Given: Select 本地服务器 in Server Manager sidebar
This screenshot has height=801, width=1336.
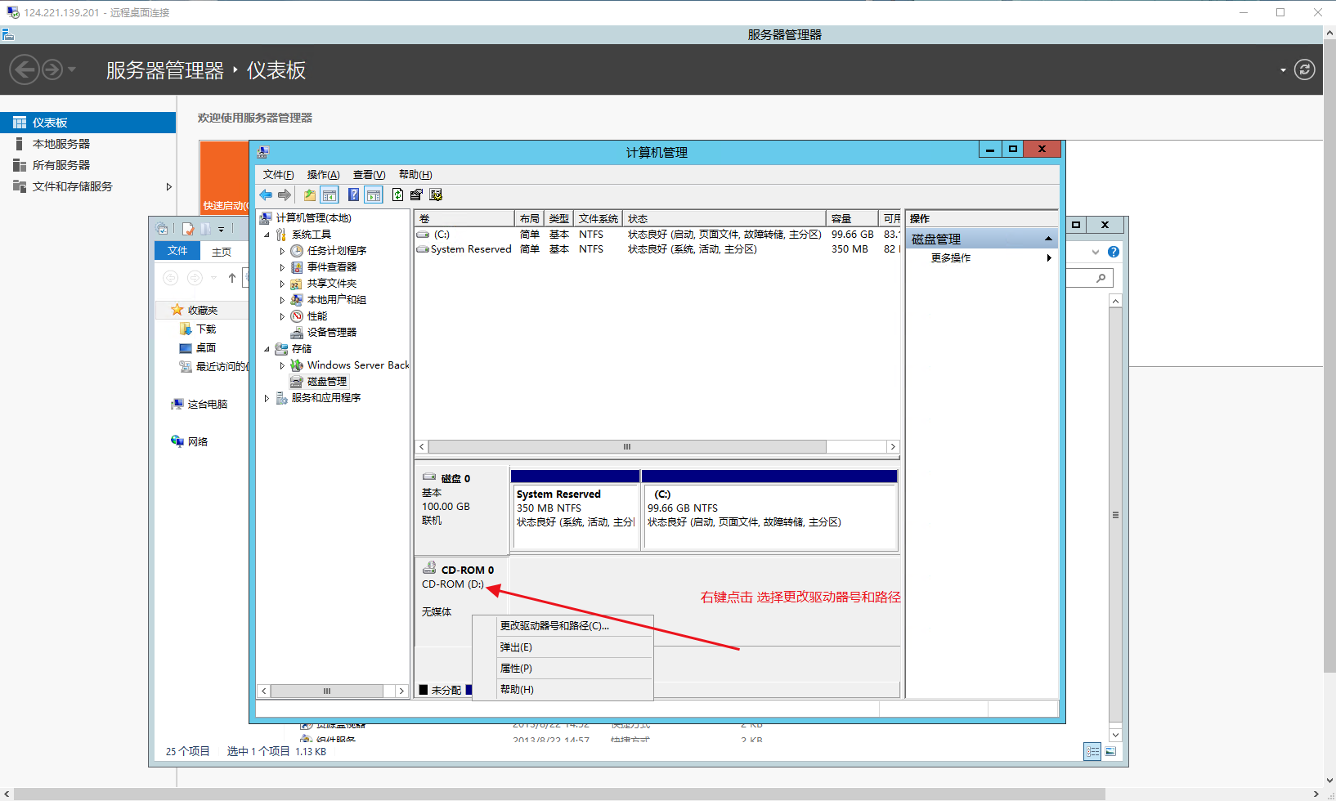Looking at the screenshot, I should pyautogui.click(x=61, y=144).
